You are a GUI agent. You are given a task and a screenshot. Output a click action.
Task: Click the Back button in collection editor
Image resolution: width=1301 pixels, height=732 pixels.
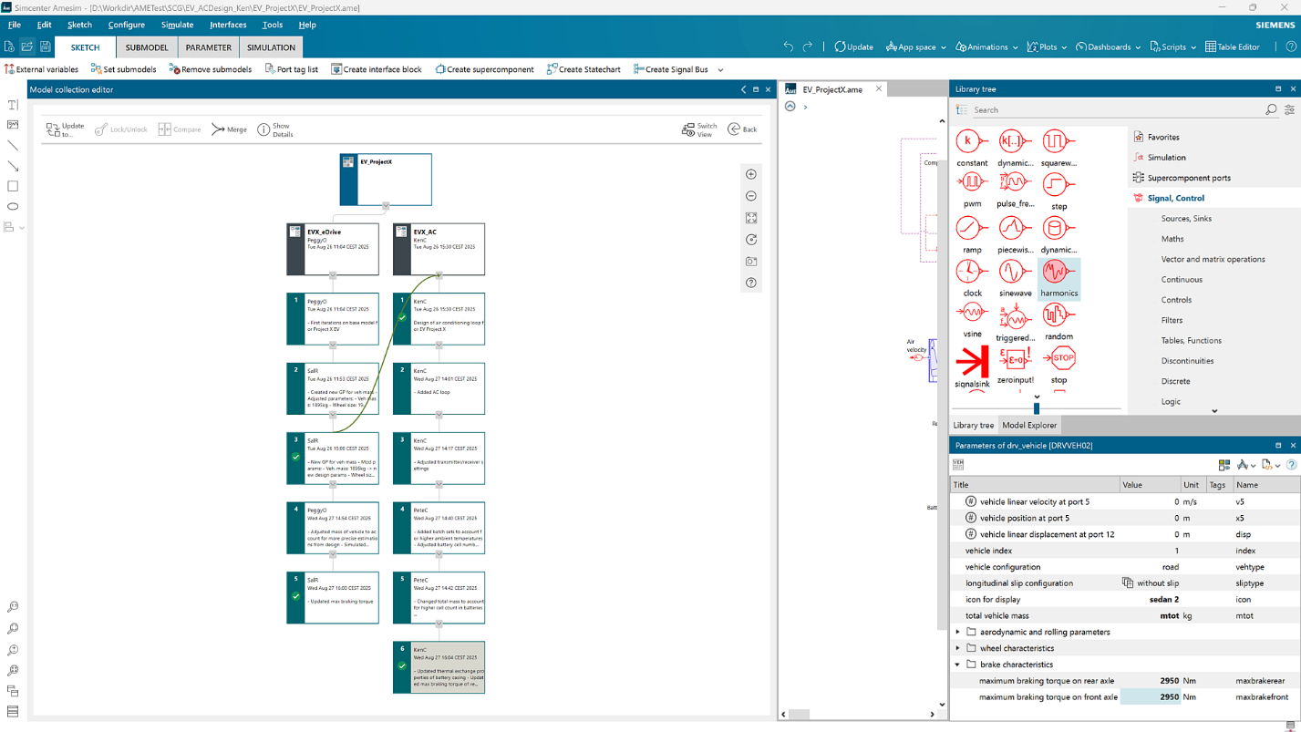[x=742, y=129]
